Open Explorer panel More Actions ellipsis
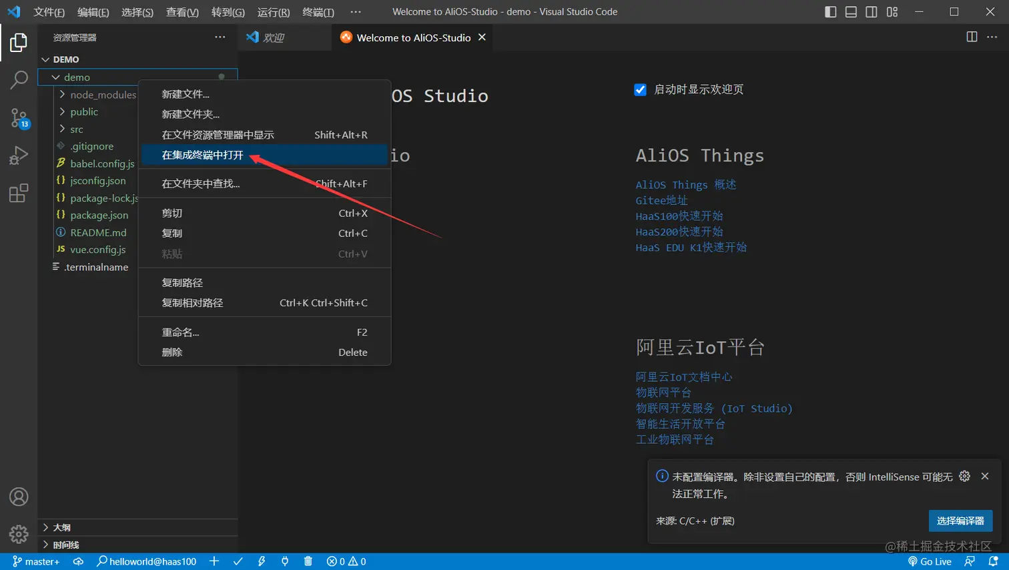 click(x=220, y=37)
